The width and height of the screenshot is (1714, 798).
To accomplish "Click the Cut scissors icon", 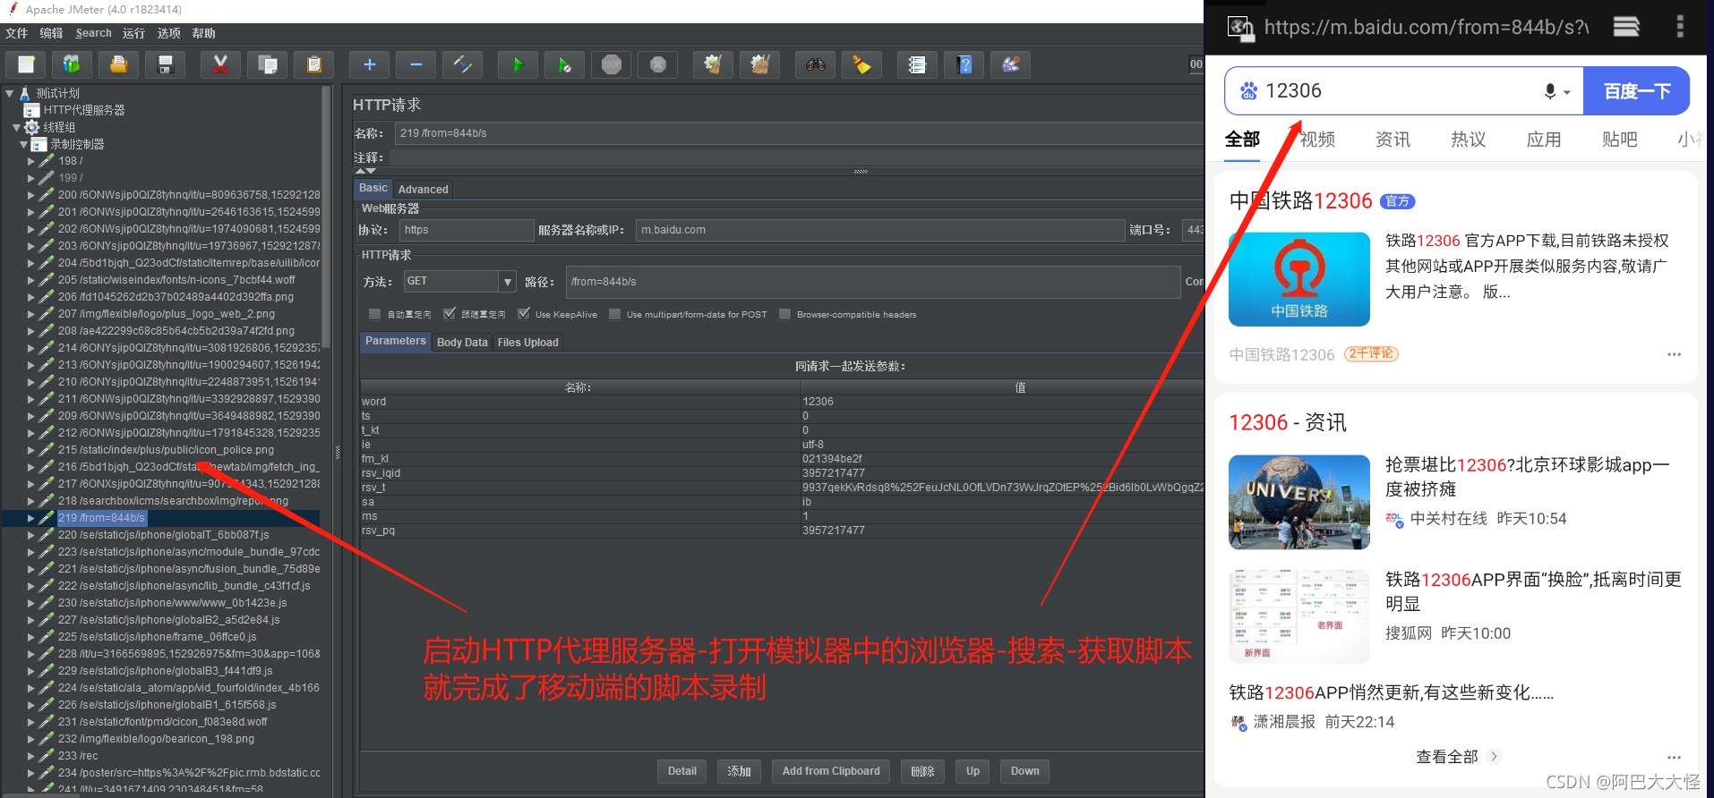I will (x=220, y=64).
